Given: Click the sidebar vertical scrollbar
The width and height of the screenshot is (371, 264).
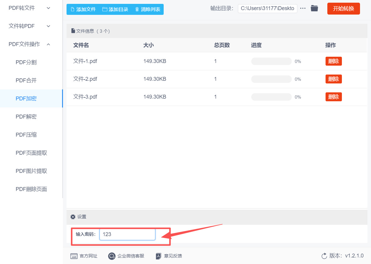Looking at the screenshot, I should [x=63, y=99].
